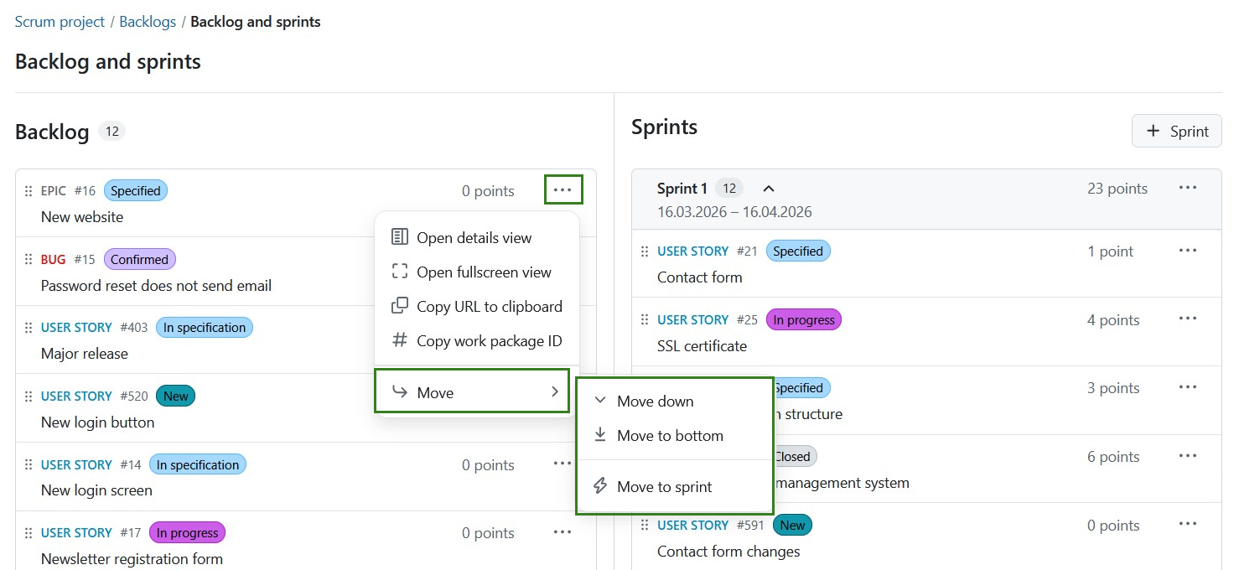Click the Specified status badge on USER STORY #21

pyautogui.click(x=797, y=250)
